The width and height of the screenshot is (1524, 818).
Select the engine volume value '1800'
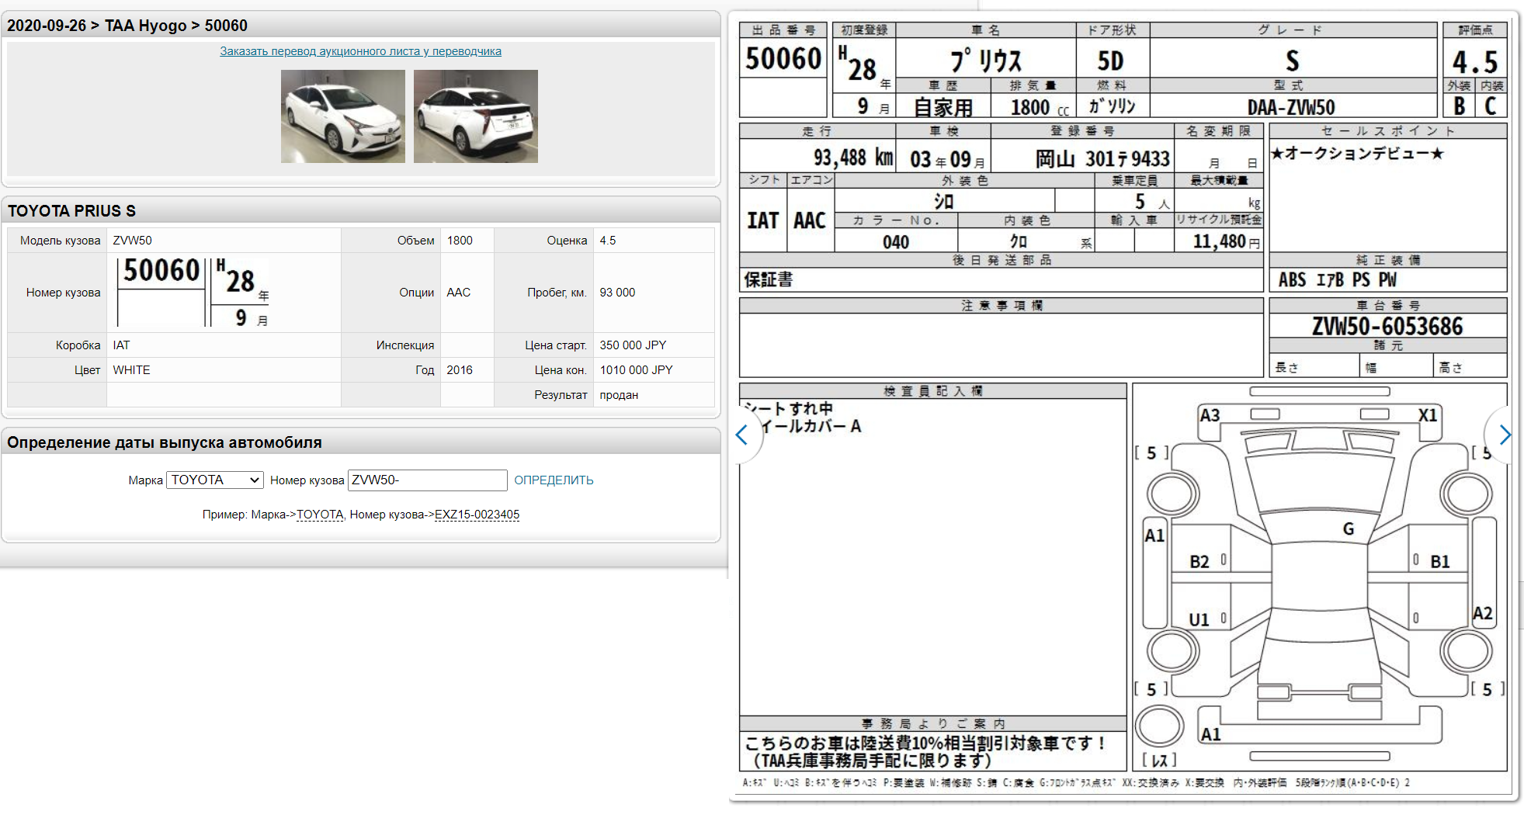(460, 241)
